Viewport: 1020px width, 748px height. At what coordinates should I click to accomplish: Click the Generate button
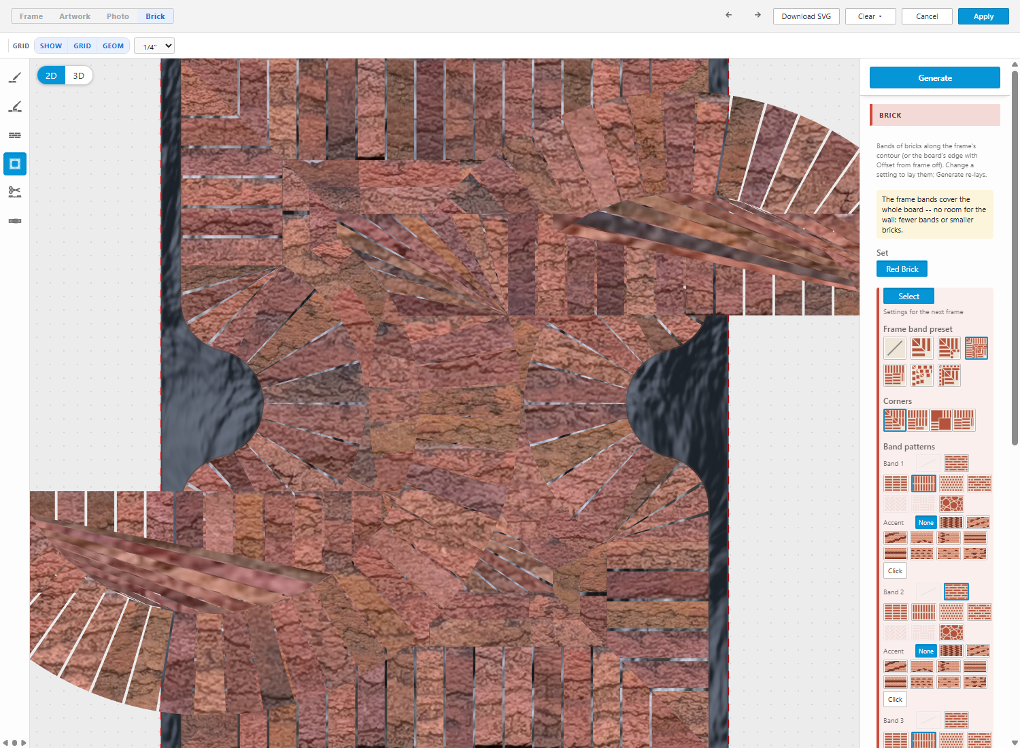935,78
